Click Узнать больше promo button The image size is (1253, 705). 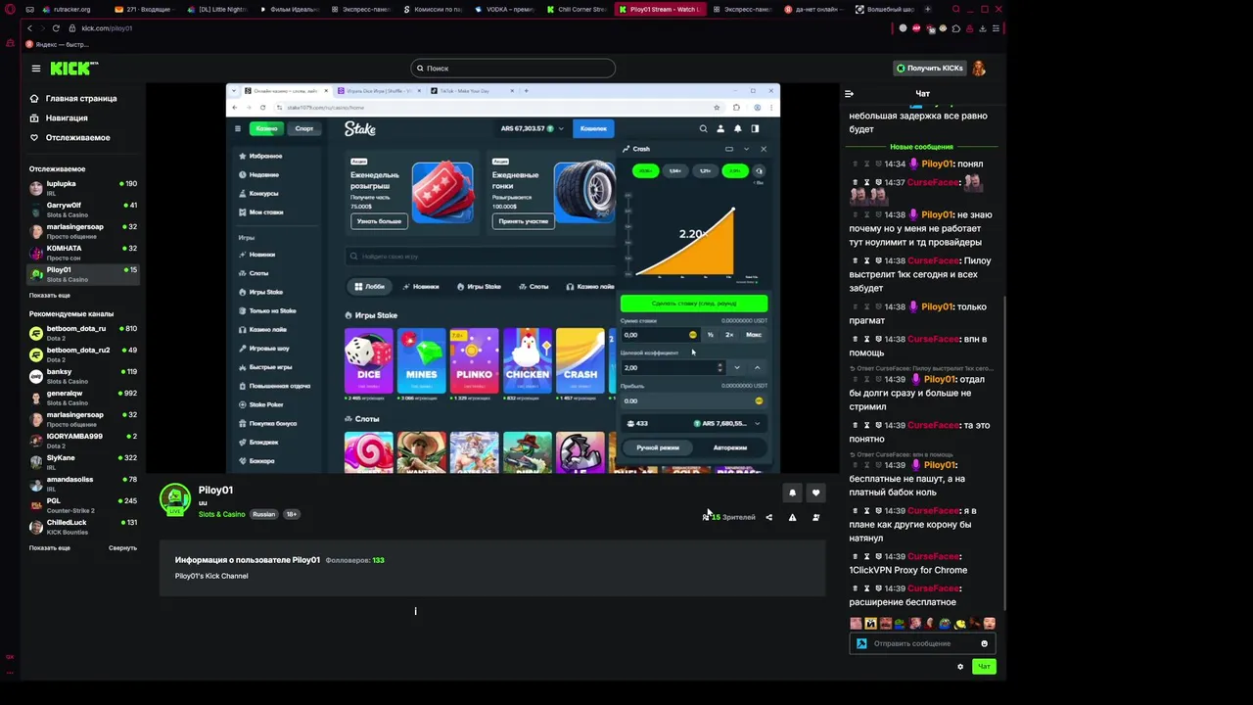(379, 221)
